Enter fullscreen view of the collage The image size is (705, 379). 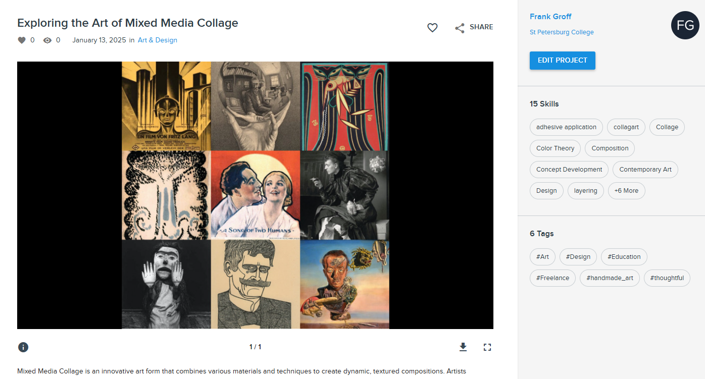(487, 347)
